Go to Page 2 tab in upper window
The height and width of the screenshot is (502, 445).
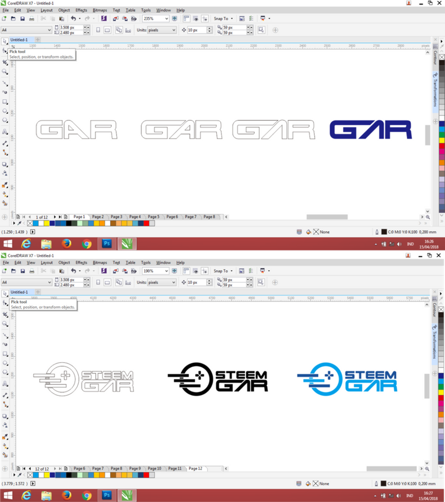coord(98,217)
